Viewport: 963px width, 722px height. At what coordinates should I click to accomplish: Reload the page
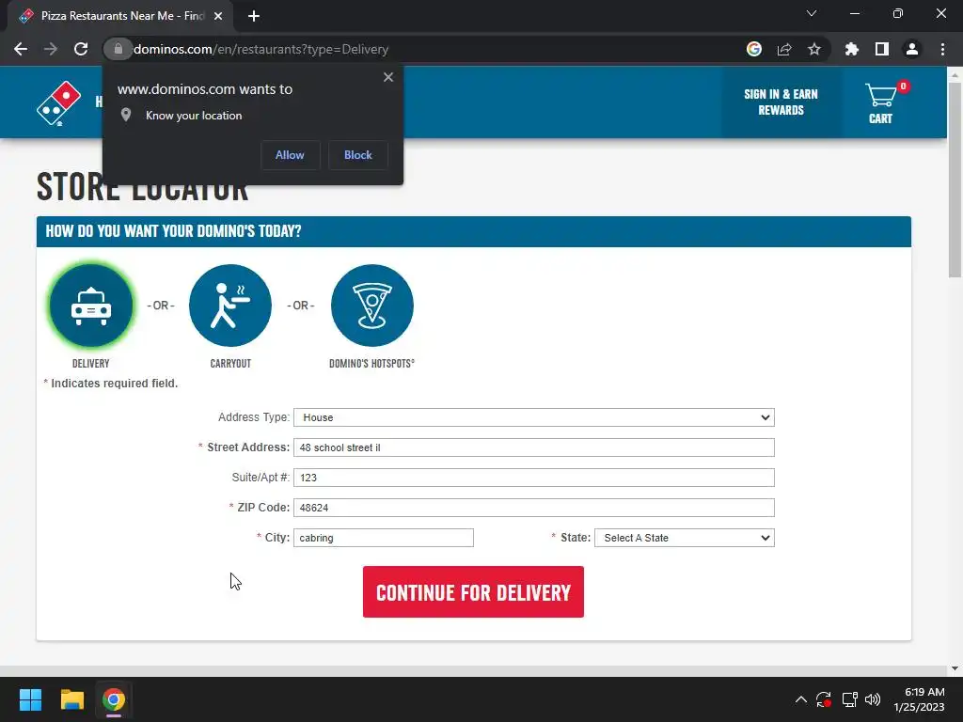81,49
